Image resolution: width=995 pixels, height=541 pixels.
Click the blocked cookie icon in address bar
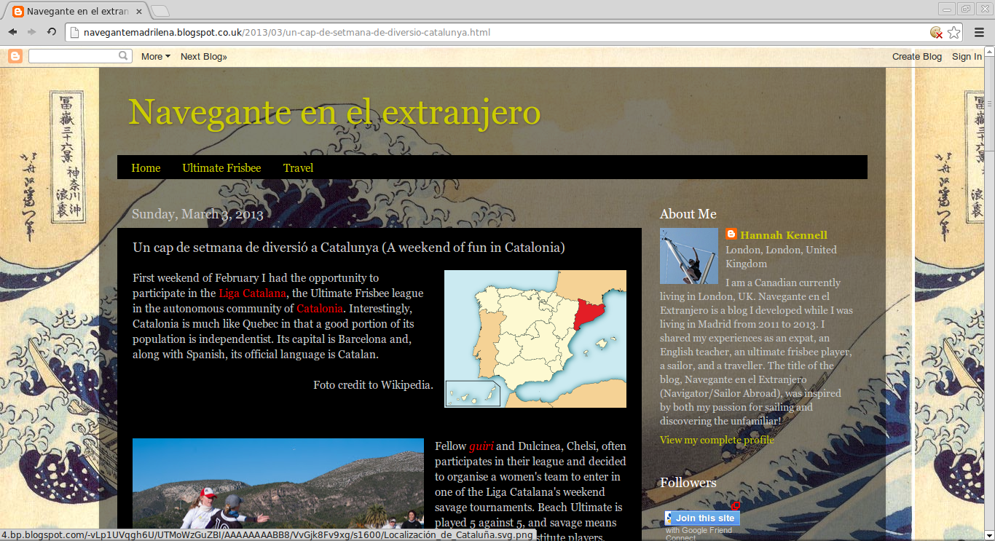coord(937,33)
